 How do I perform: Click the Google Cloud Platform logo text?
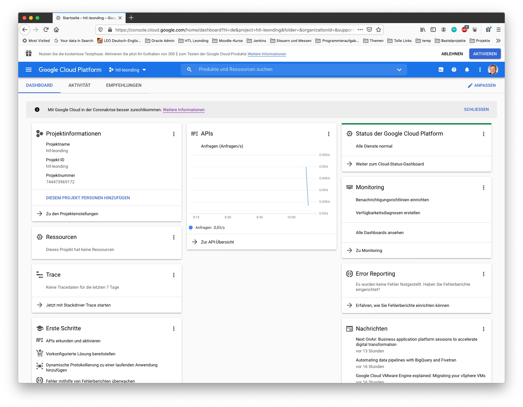tap(70, 70)
